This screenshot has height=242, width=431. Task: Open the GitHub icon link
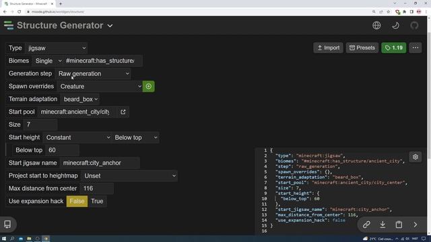(415, 26)
